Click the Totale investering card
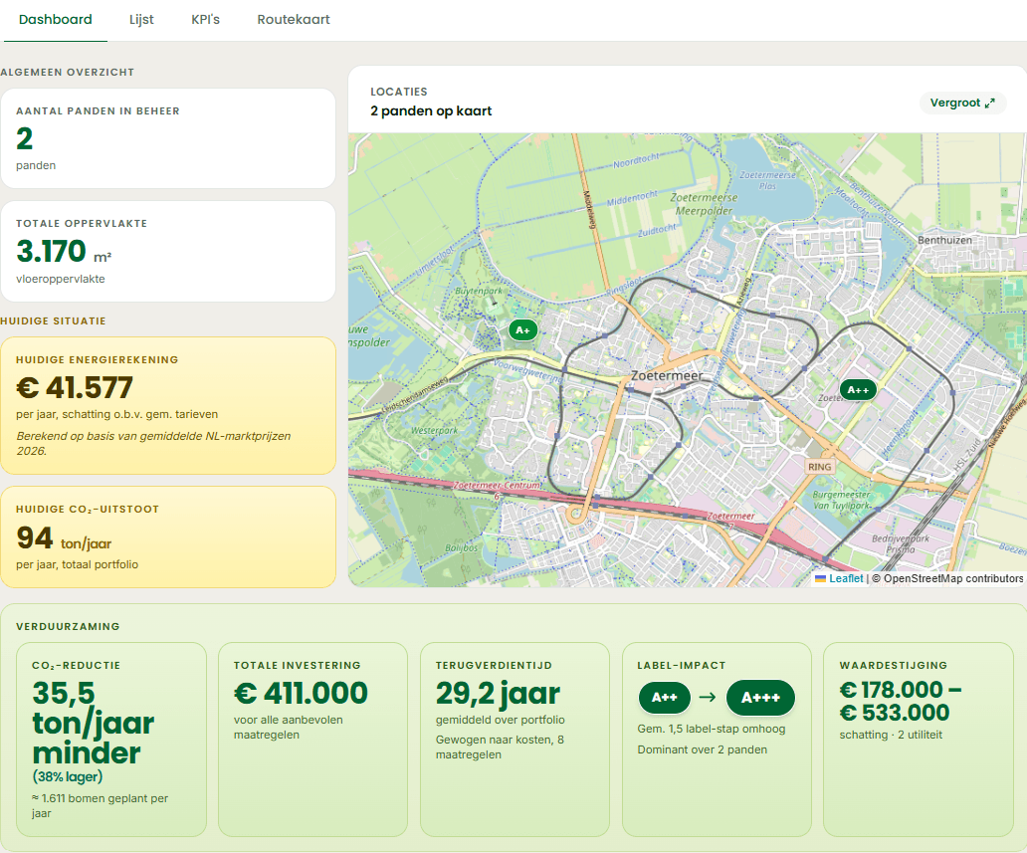The image size is (1027, 853). 313,739
